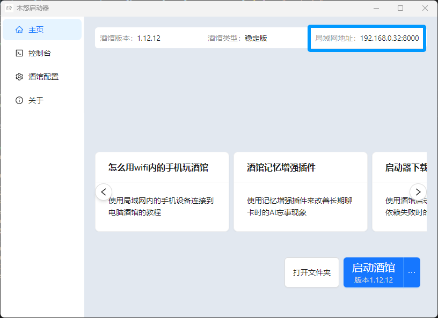Viewport: 438px width, 318px height.
Task: Show next tutorial cards with right arrow
Action: coord(418,191)
